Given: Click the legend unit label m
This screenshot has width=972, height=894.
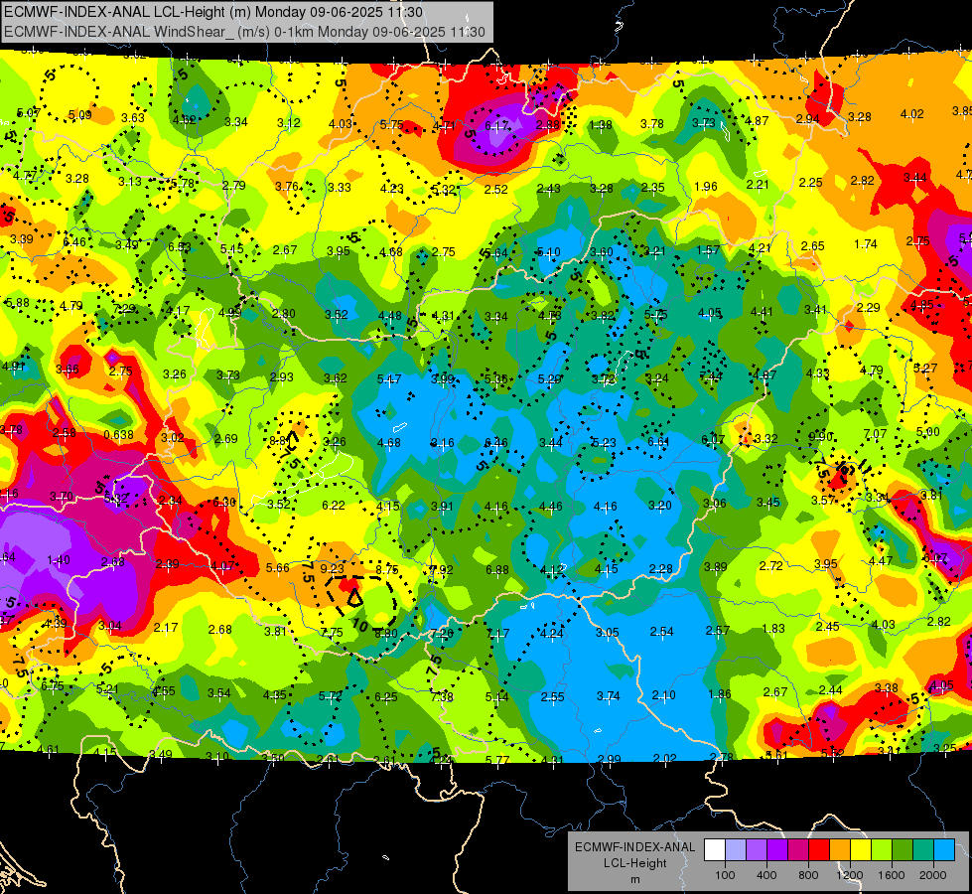Looking at the screenshot, I should click(x=634, y=880).
